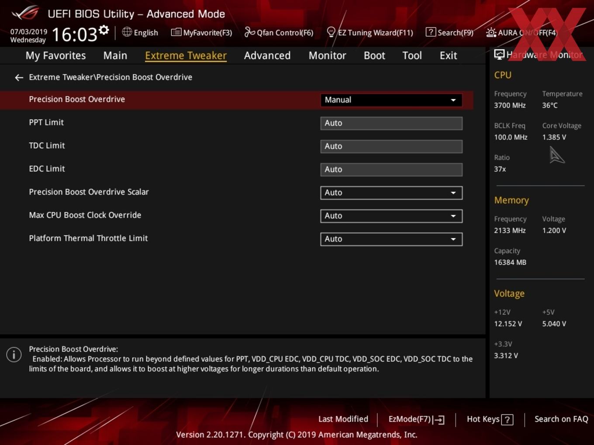Click the settings gear beside the clock
594x445 pixels.
[x=104, y=30]
